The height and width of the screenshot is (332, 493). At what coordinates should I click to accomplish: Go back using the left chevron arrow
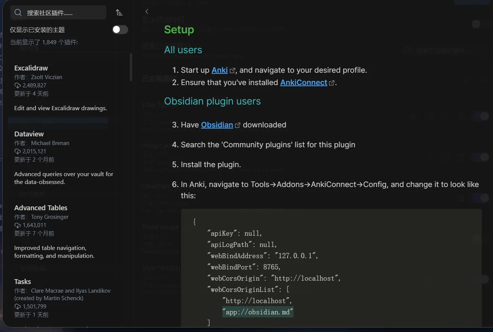coord(147,12)
